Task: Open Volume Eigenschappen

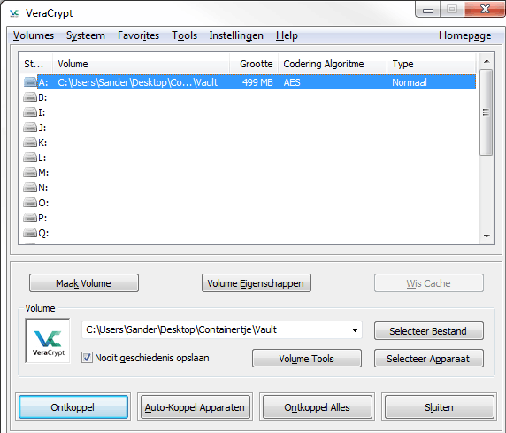Action: (257, 283)
